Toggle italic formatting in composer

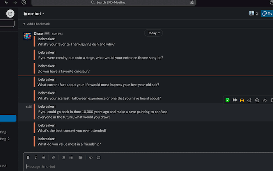pos(36,157)
